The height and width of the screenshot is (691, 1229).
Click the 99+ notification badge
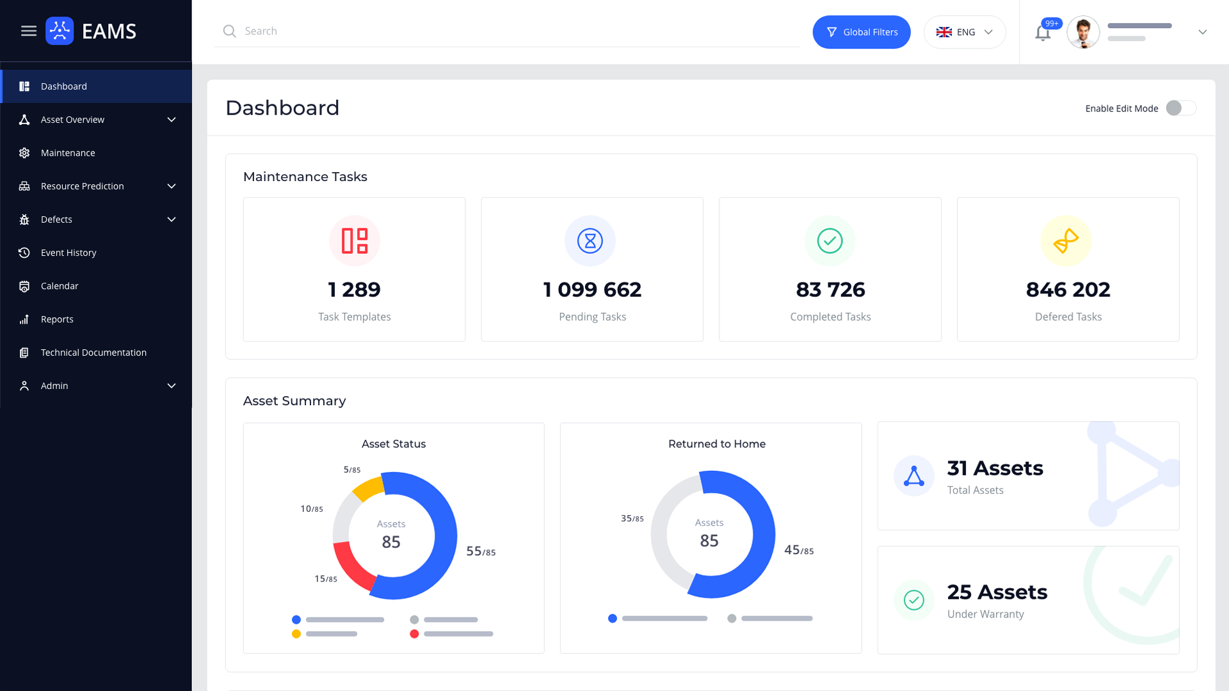pos(1052,24)
